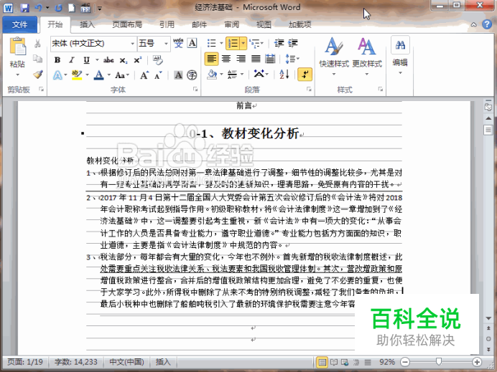This screenshot has width=497, height=372.
Task: Sort text with the A-Z icon
Action: click(x=284, y=75)
